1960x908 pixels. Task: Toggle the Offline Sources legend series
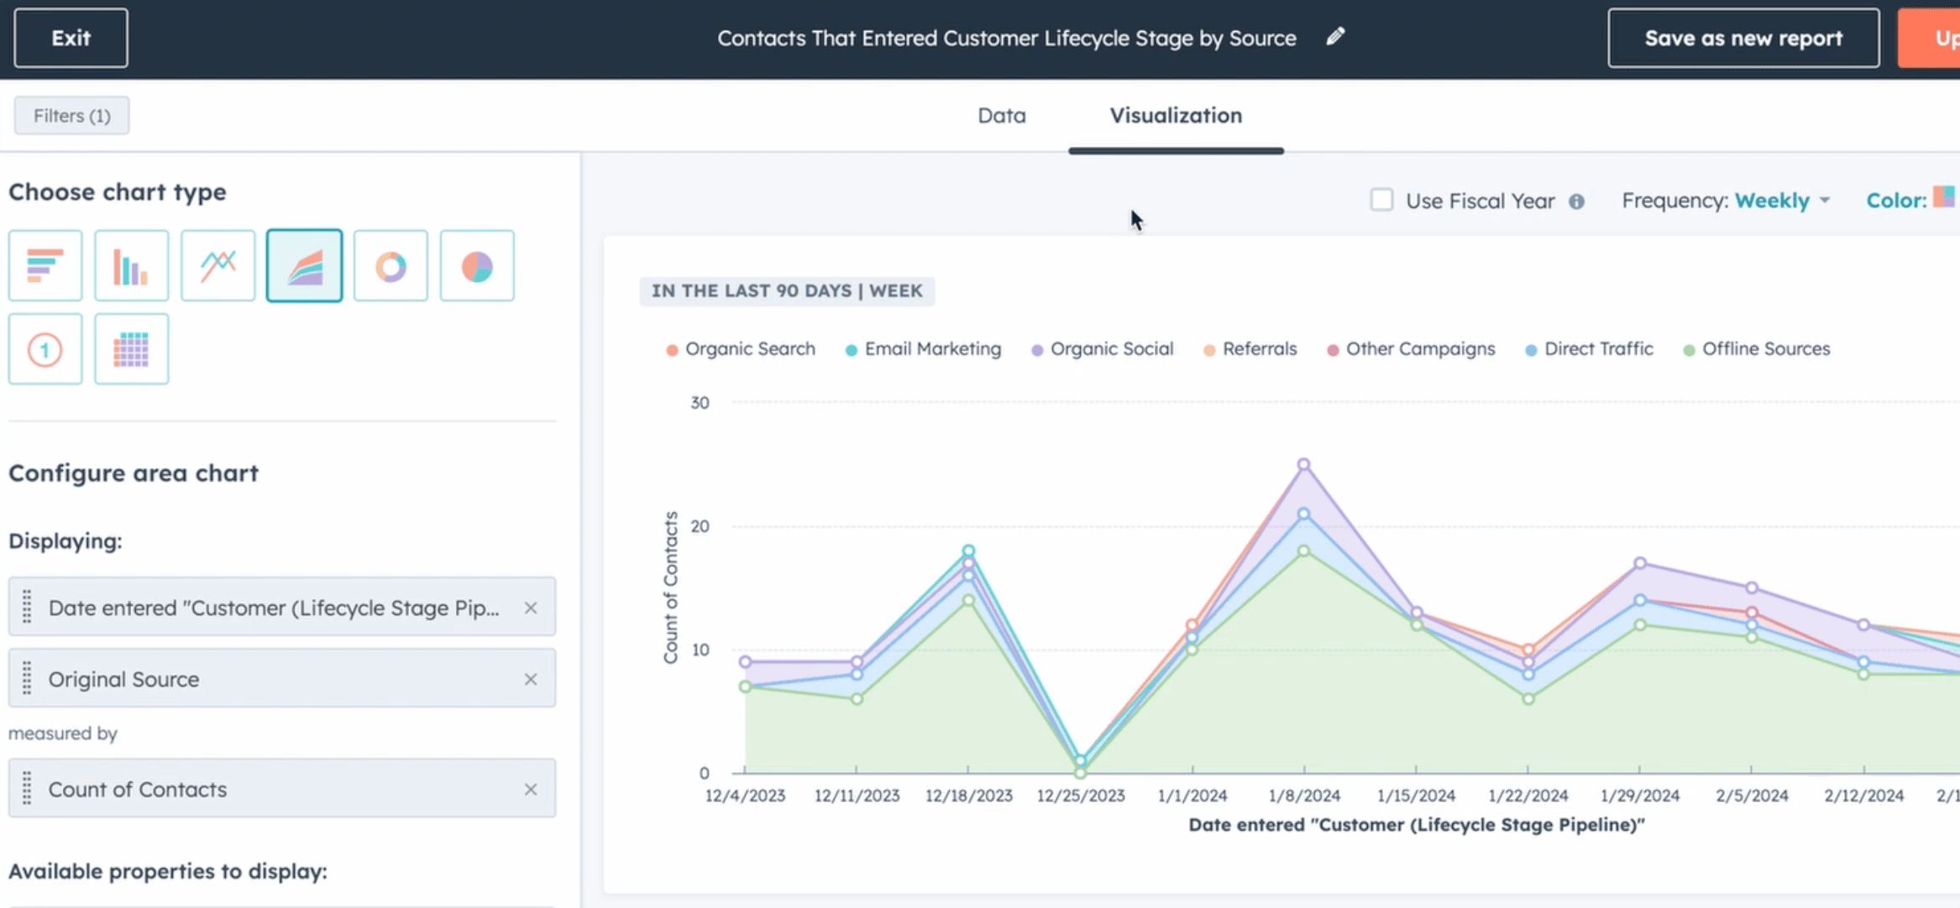click(1757, 348)
